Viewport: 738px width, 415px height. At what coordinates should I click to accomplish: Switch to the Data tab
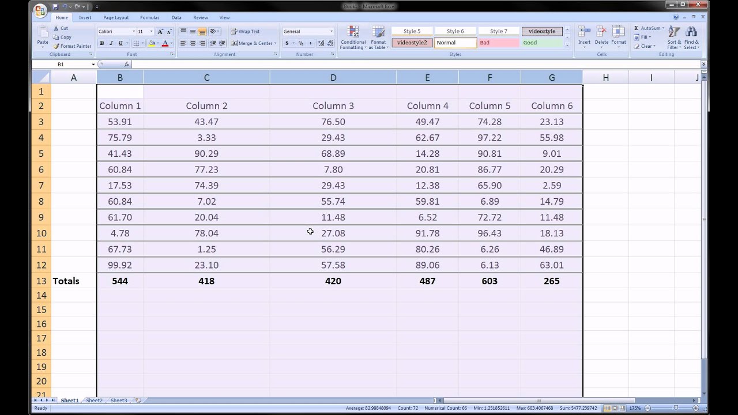176,18
